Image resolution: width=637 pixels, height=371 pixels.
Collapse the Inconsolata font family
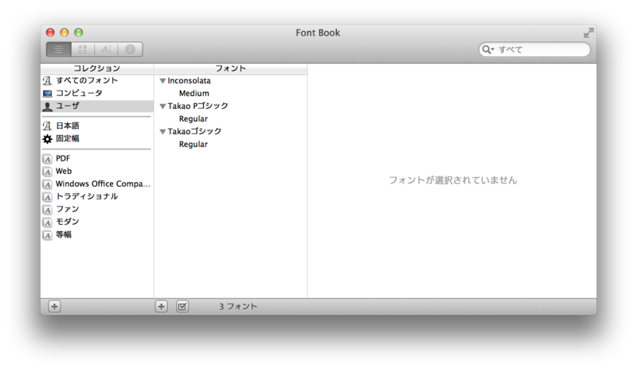pyautogui.click(x=162, y=81)
